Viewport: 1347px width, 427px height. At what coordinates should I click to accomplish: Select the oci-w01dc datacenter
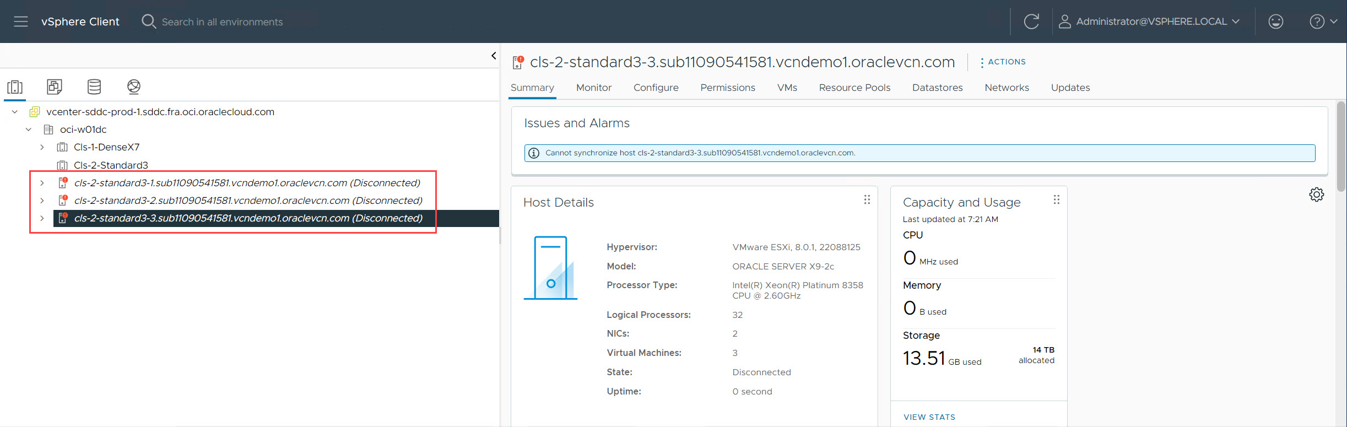coord(83,129)
